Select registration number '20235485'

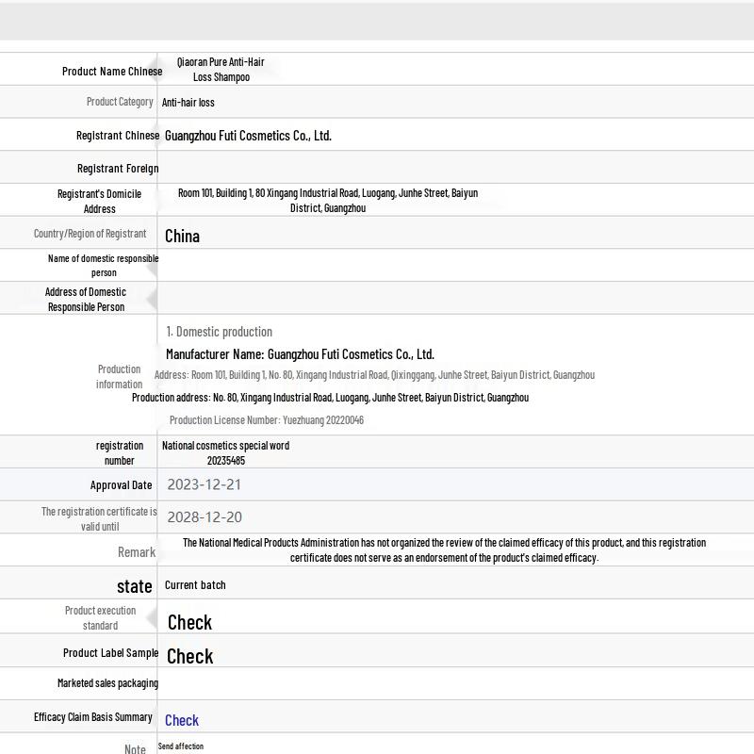point(226,461)
